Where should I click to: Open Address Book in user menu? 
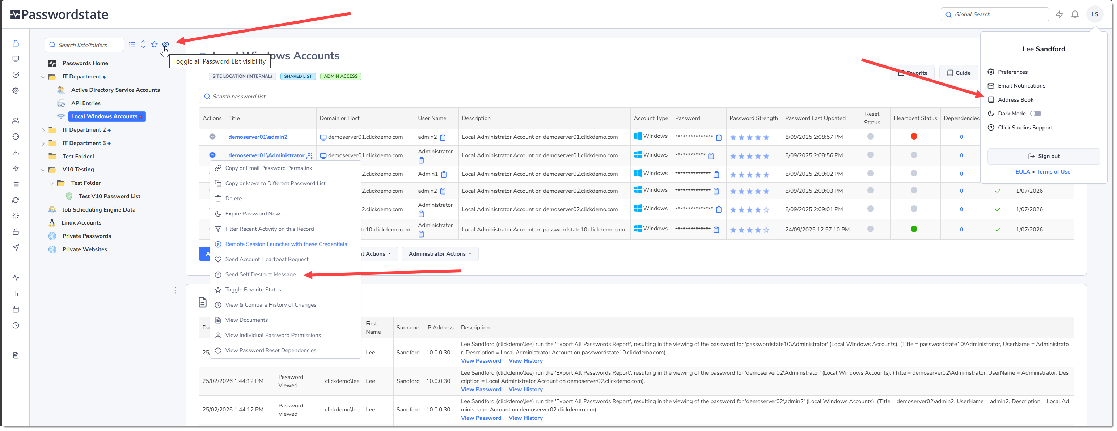click(x=1015, y=100)
